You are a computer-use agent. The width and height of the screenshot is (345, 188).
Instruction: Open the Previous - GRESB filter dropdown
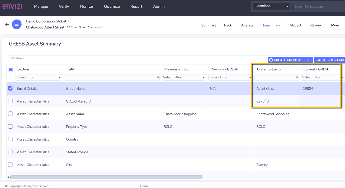point(230,77)
